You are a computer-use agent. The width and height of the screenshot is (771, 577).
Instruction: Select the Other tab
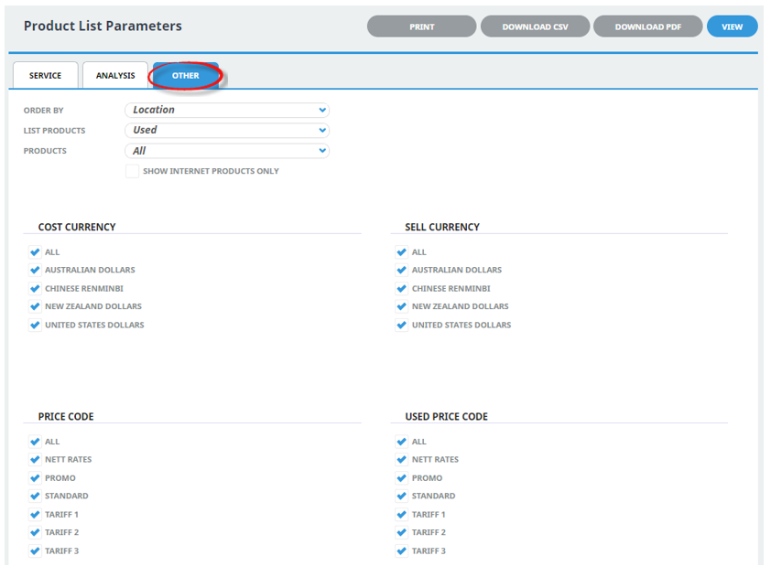pyautogui.click(x=185, y=75)
